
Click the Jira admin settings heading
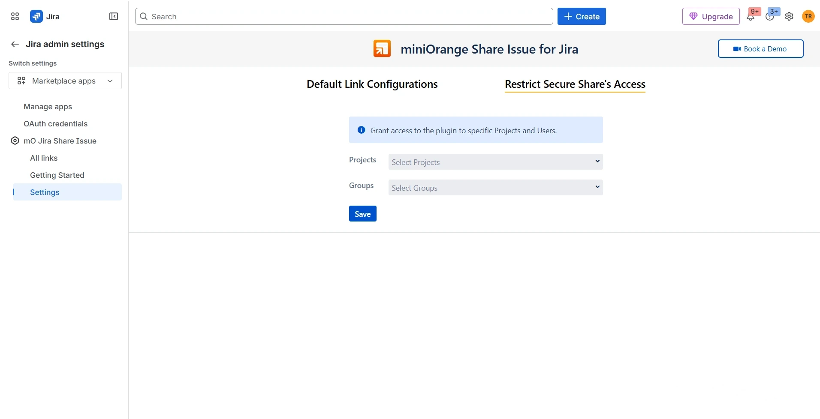(65, 44)
